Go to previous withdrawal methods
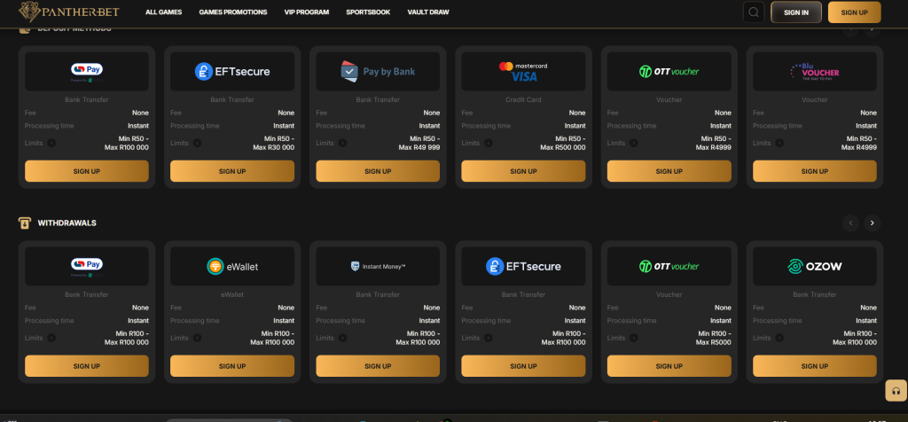This screenshot has height=422, width=908. pos(850,223)
